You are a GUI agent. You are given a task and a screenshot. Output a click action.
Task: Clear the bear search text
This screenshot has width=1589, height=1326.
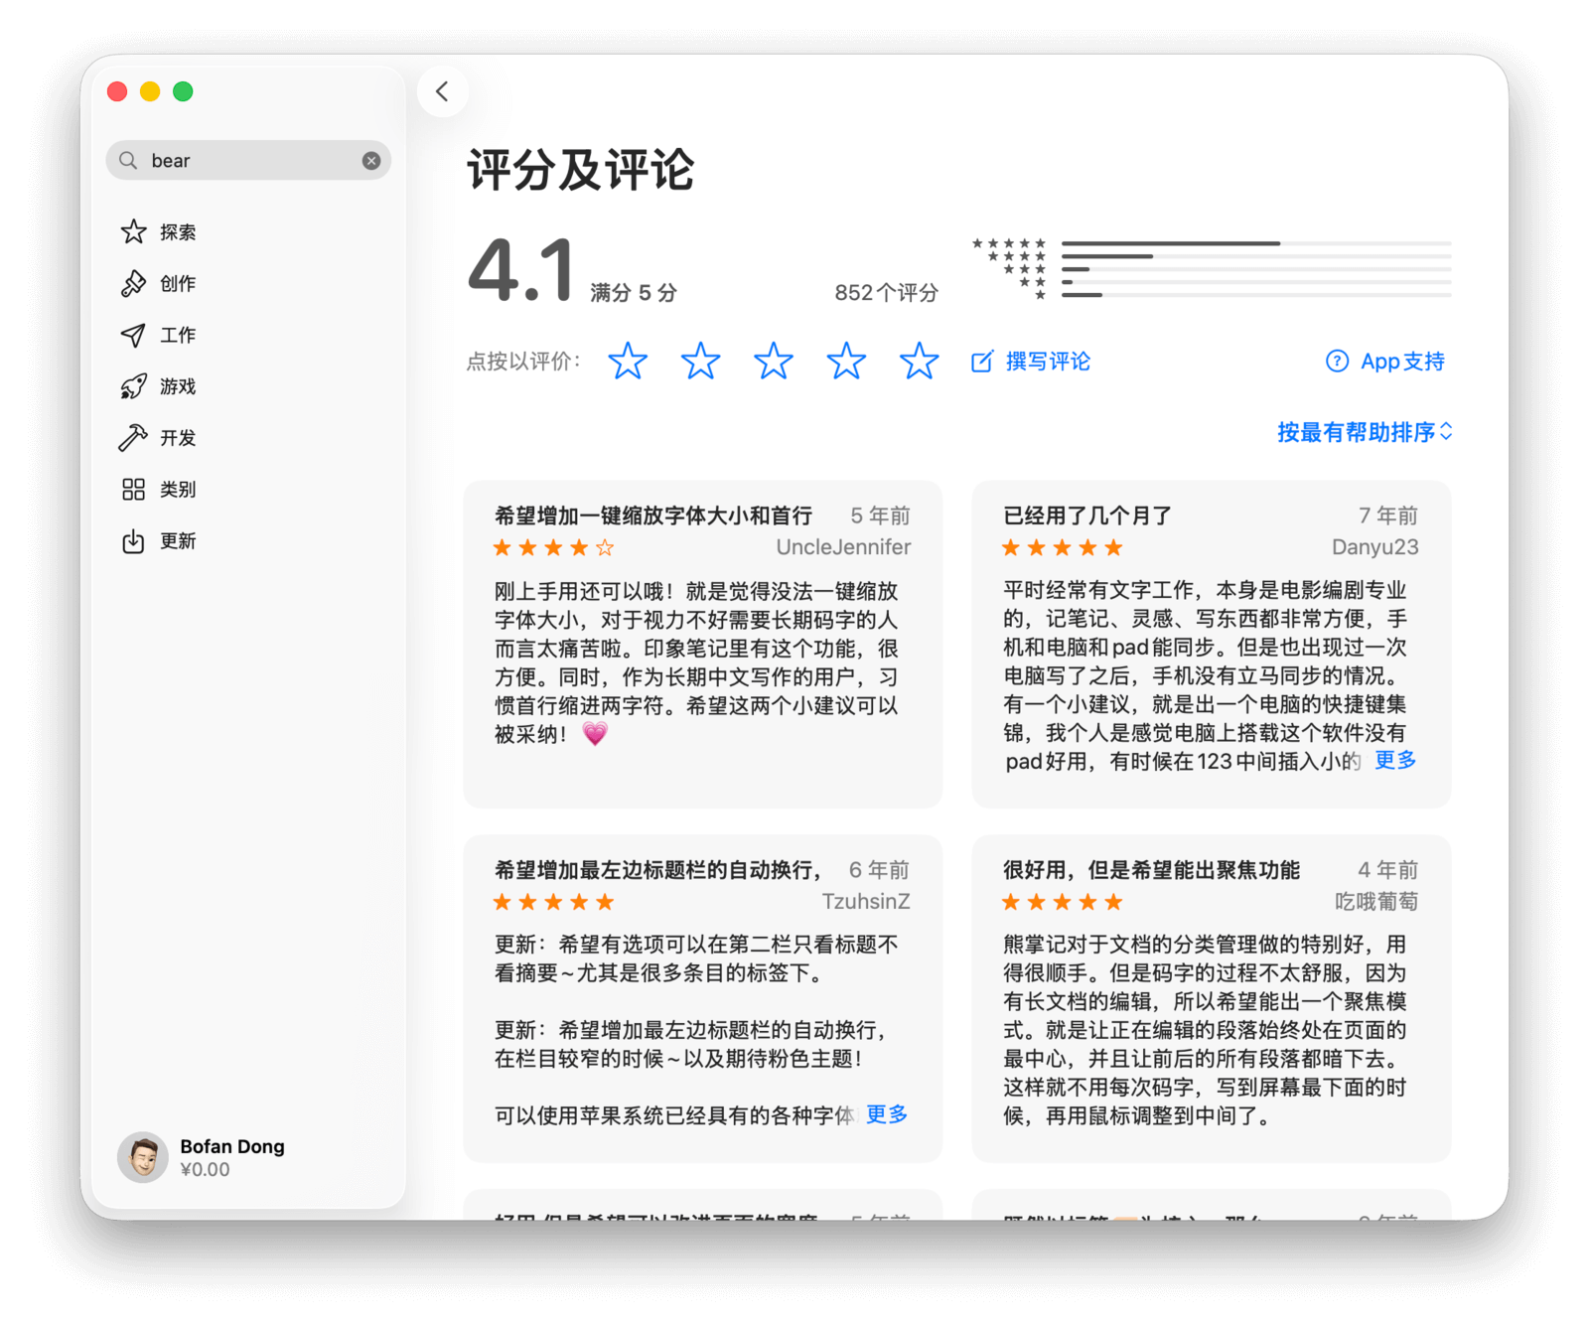coord(371,161)
